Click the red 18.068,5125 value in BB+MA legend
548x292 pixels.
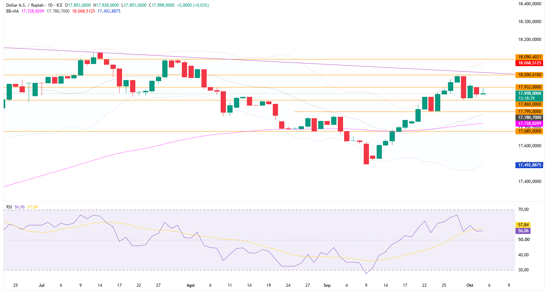[84, 11]
